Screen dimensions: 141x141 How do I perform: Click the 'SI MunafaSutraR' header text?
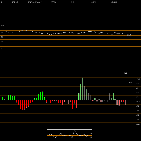click(35, 2)
